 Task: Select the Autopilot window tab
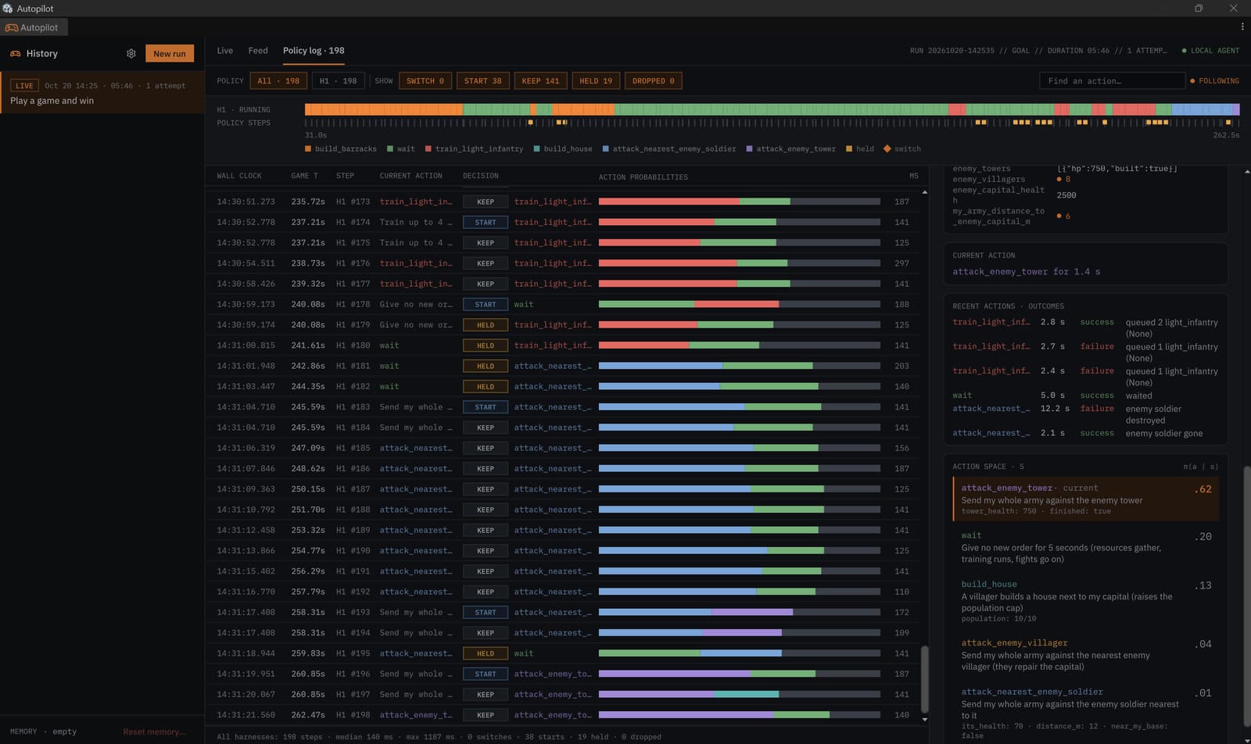[34, 27]
